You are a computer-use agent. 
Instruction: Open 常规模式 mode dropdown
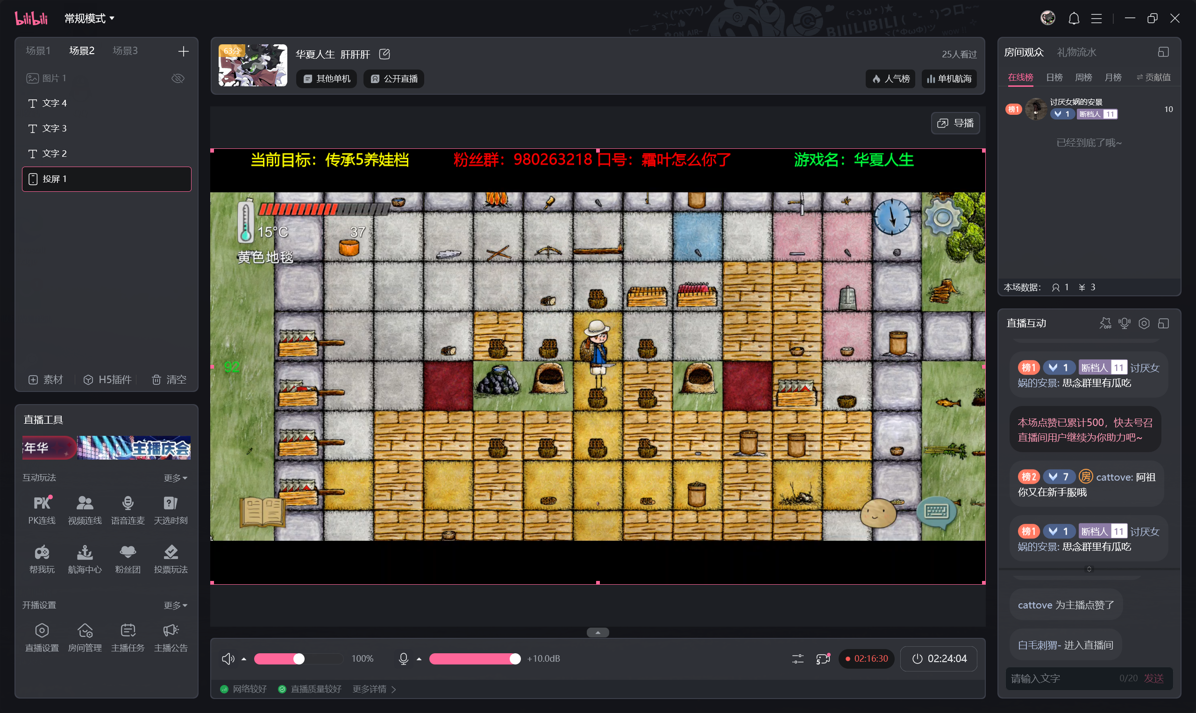tap(89, 18)
